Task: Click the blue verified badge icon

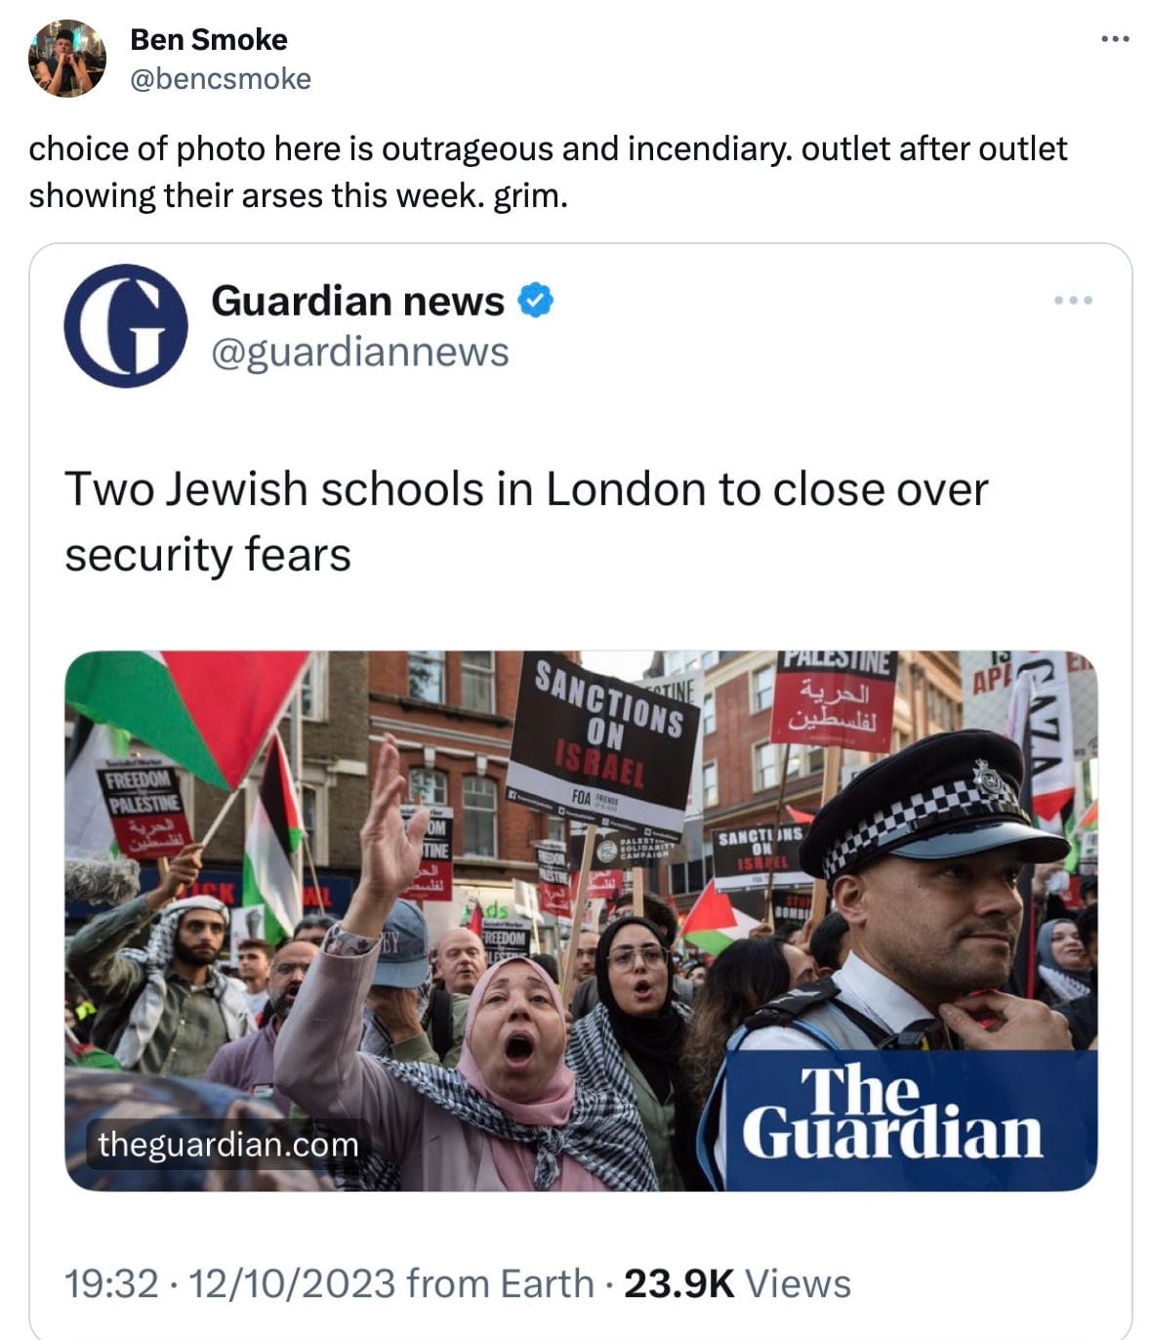Action: 535,301
